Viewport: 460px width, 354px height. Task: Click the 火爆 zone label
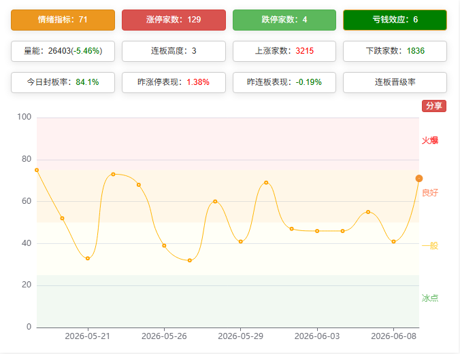pos(430,141)
